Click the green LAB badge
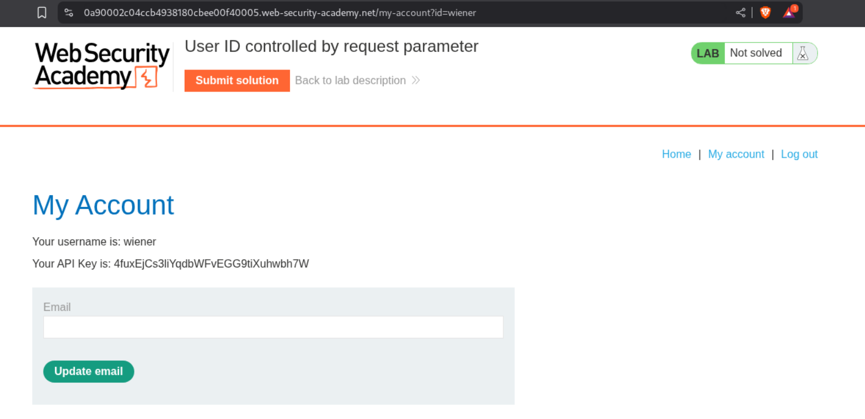 (x=707, y=53)
